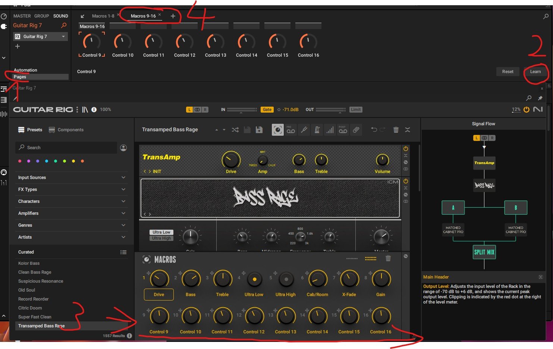Open Guitar Rig three-dot main menu

coord(77,110)
